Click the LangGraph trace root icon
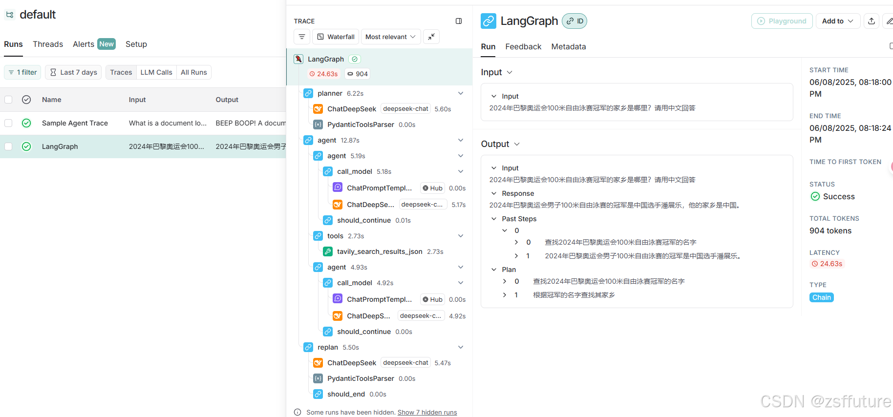Viewport: 893px width, 417px height. tap(298, 59)
